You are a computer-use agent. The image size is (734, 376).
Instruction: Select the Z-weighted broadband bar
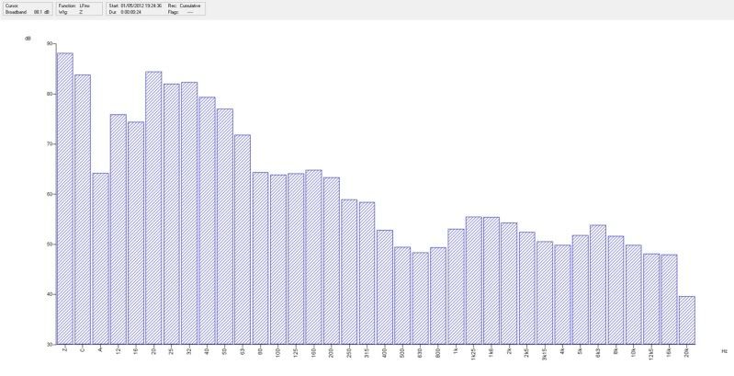[64, 199]
